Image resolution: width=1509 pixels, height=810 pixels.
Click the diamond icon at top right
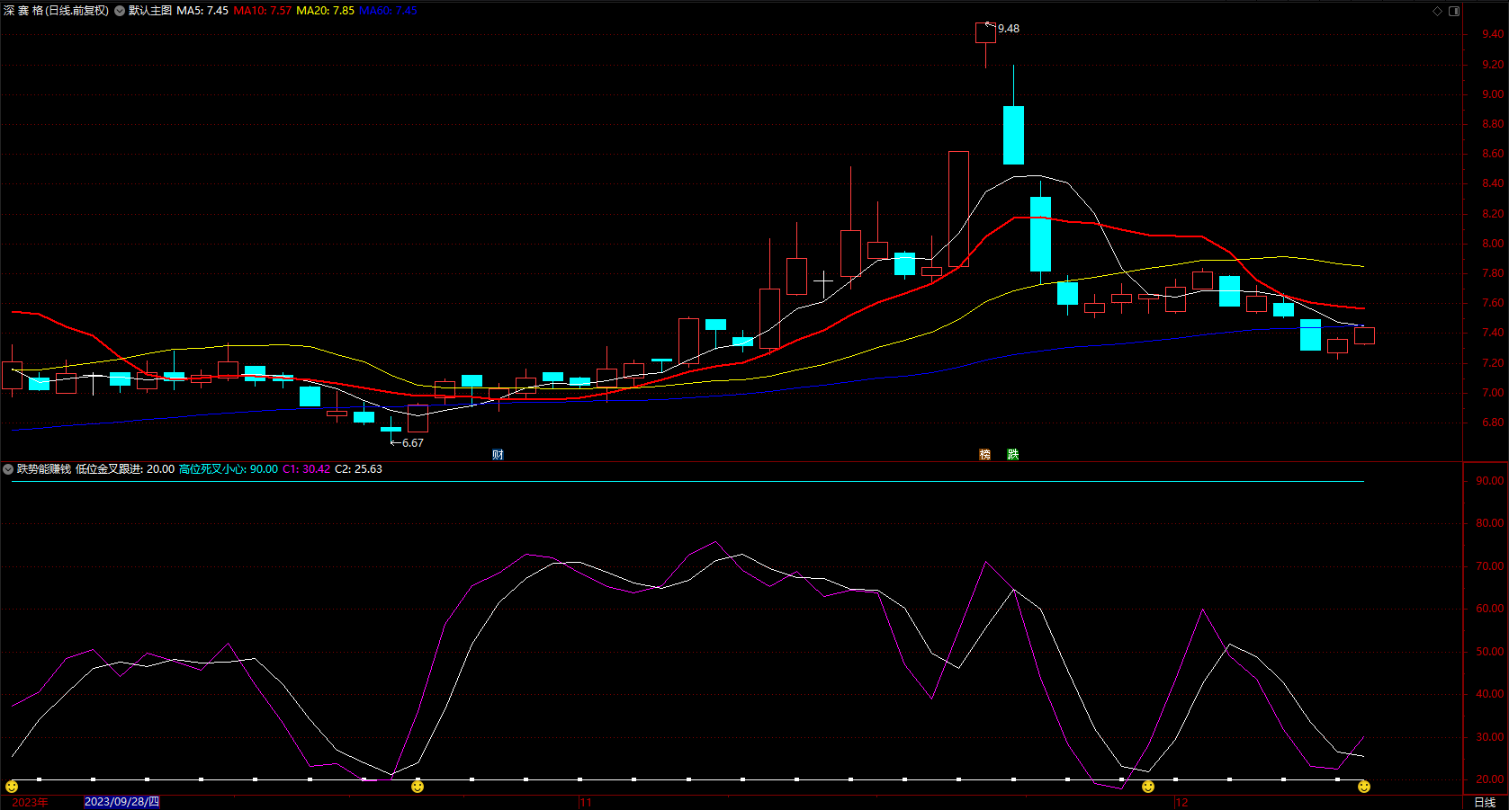[x=1437, y=11]
